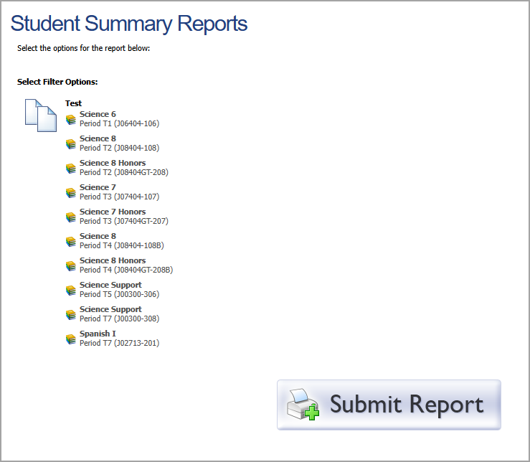Click the Student Summary Reports title

(129, 24)
